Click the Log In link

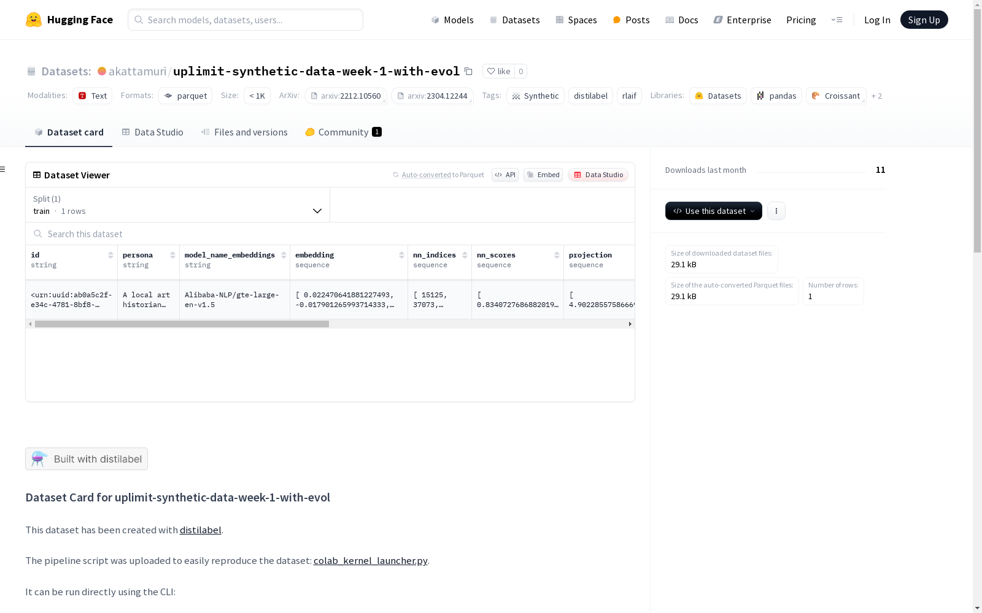877,20
